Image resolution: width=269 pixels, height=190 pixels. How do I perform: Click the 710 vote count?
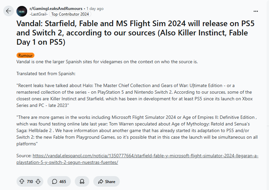(x=30, y=181)
